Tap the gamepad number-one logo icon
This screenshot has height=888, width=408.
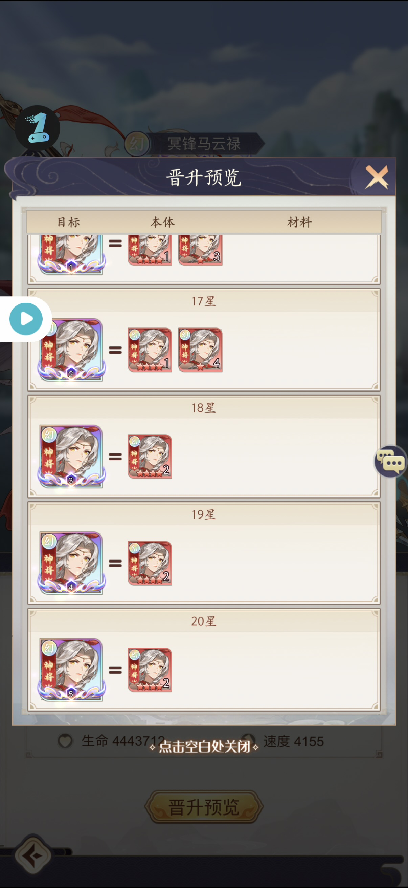[x=37, y=128]
